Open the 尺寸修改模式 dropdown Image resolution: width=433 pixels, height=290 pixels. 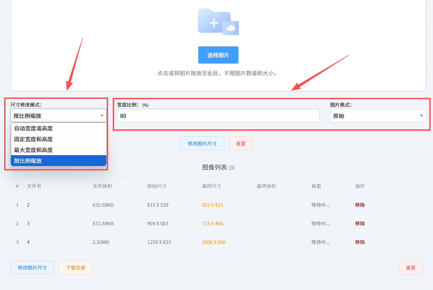(59, 116)
